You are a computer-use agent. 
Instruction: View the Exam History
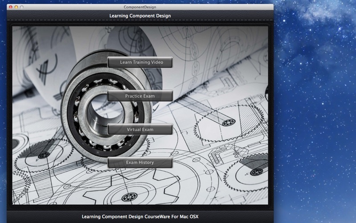(x=140, y=162)
